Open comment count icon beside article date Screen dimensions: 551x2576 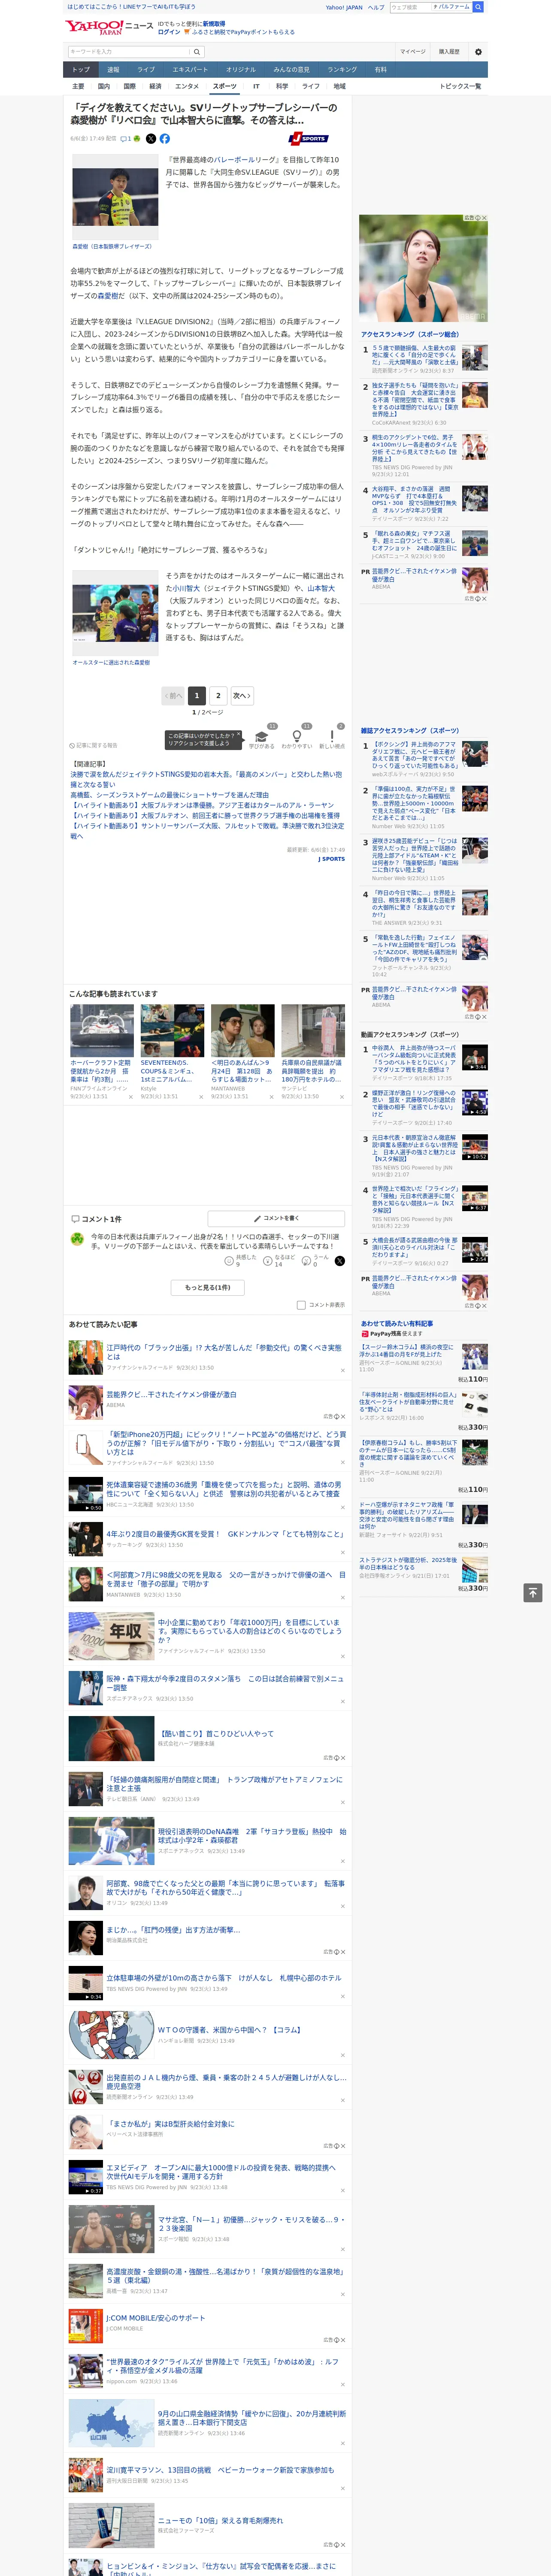point(127,139)
